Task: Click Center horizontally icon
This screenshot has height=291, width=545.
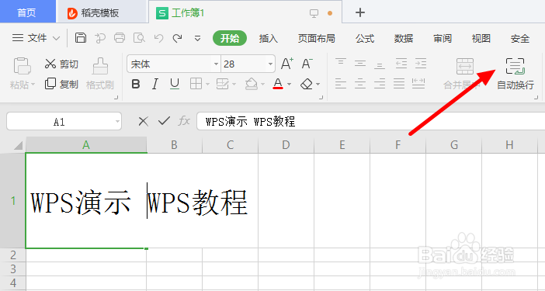Action: click(x=360, y=83)
